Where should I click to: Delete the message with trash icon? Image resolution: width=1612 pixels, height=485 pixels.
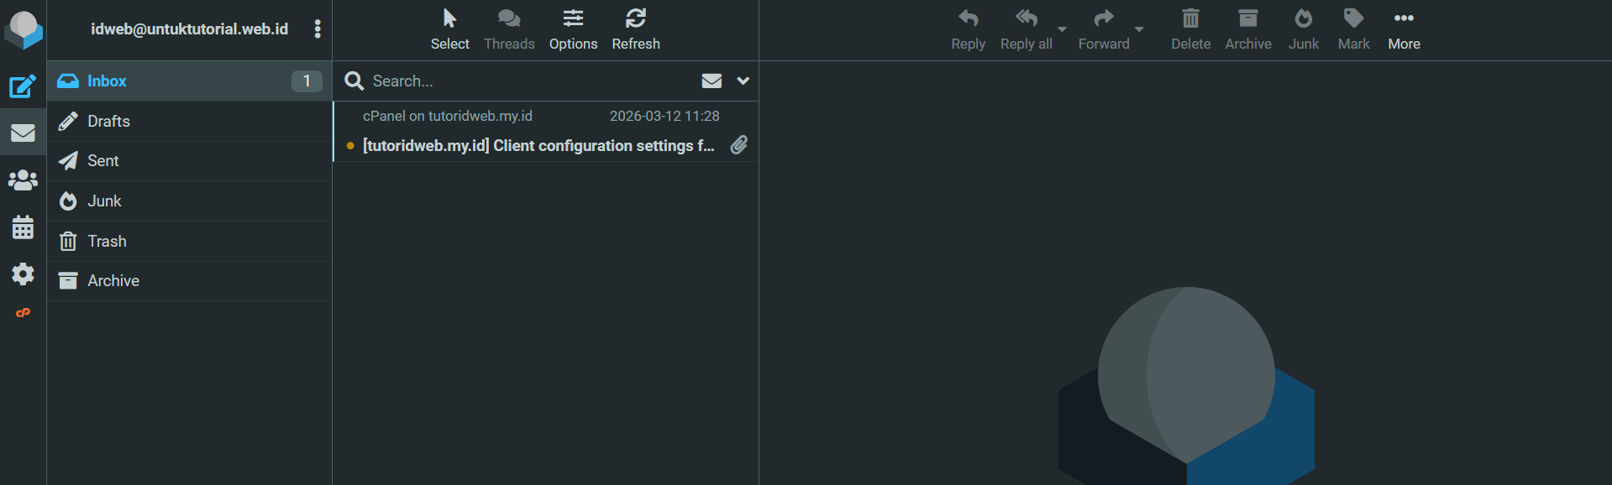click(x=1191, y=30)
